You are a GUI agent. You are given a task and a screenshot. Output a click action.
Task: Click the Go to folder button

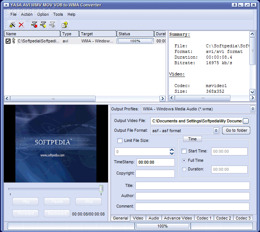[x=236, y=130]
